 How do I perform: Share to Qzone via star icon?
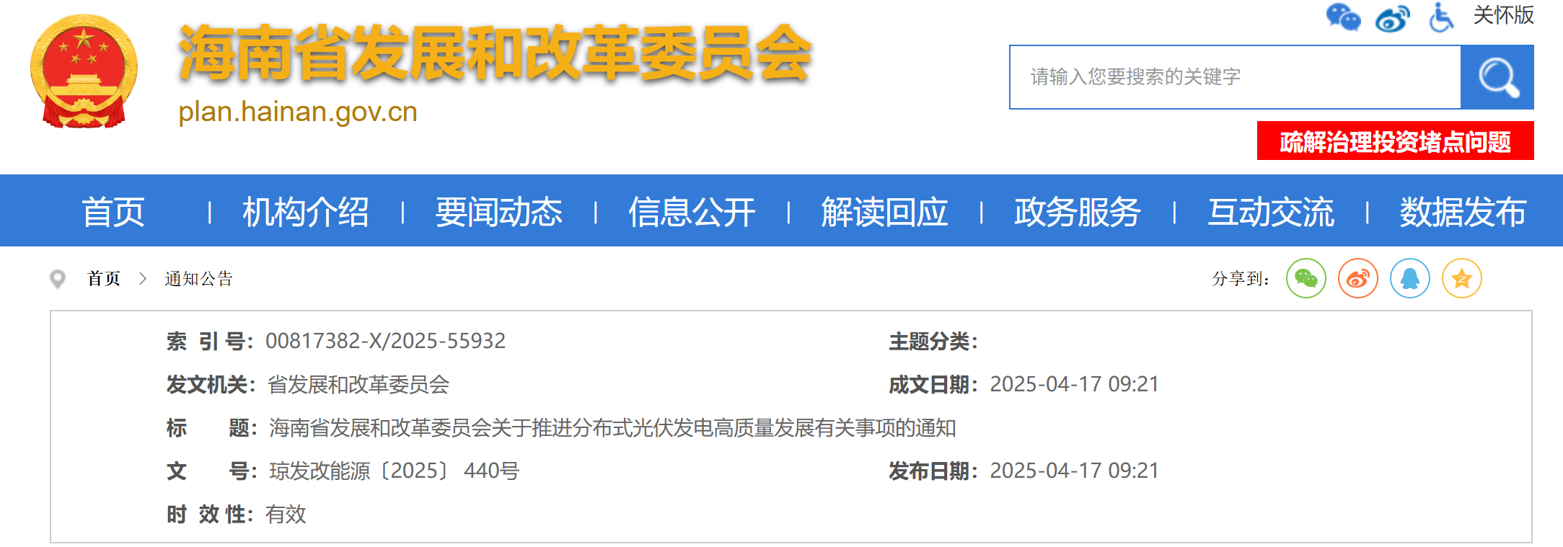tap(1462, 278)
